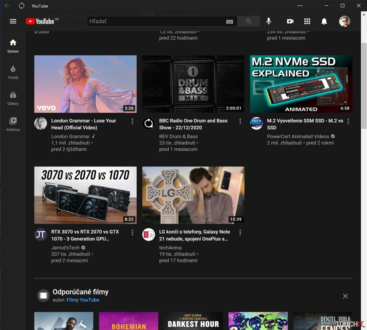Click the YouTube logo
The height and width of the screenshot is (330, 367).
click(x=40, y=21)
